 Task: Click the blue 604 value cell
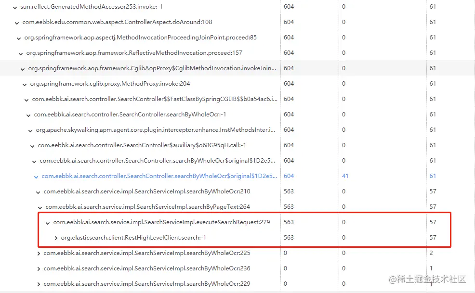pos(289,176)
